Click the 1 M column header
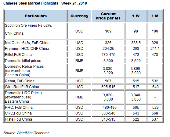 155,16
